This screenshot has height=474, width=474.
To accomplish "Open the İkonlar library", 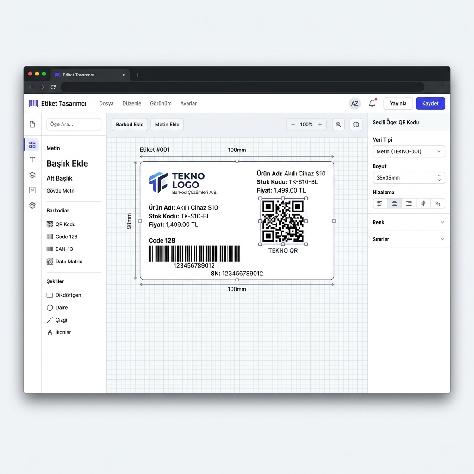I will (59, 332).
